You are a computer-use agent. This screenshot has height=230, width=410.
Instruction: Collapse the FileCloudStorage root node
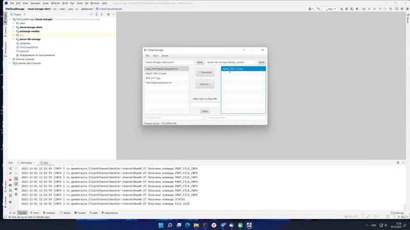(x=10, y=19)
